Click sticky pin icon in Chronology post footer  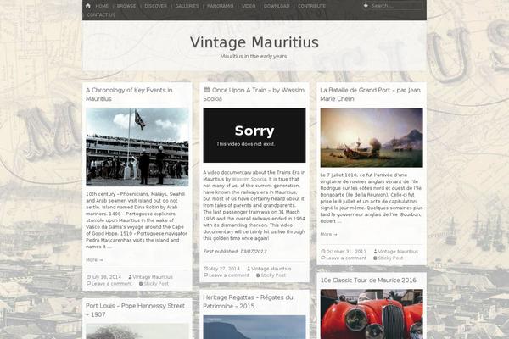tap(141, 284)
